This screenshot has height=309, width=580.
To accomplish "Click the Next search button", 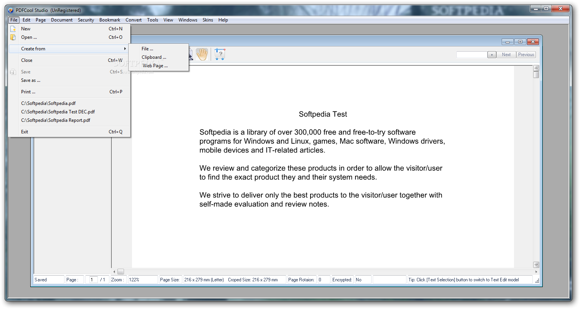I will [x=506, y=55].
